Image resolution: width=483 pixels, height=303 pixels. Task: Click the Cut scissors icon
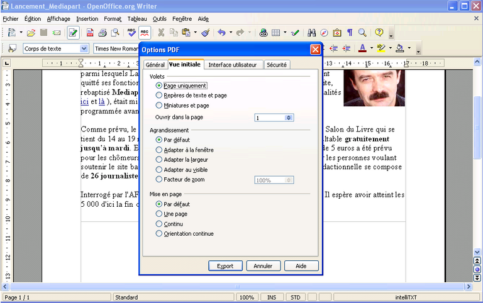tap(161, 32)
